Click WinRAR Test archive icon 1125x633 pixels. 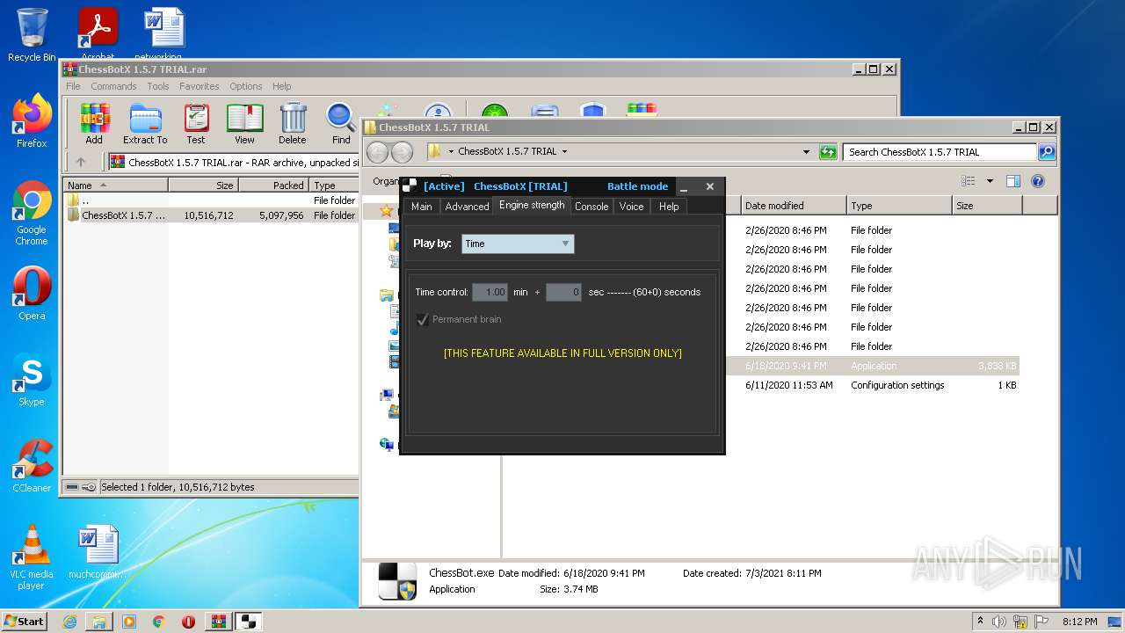[x=196, y=123]
